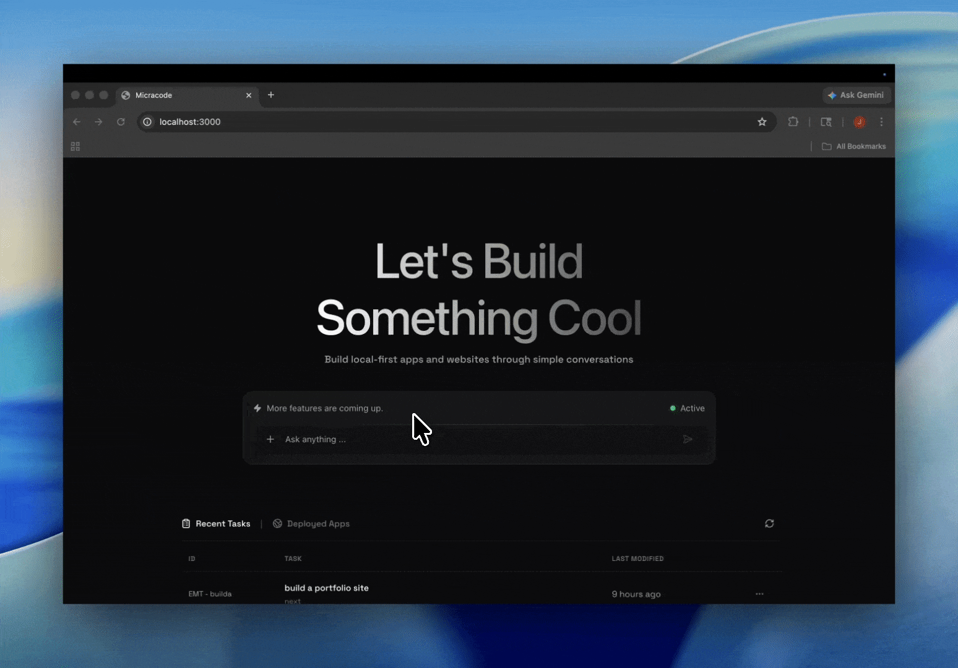Open the apps grid in bookmarks bar
Image resolution: width=958 pixels, height=668 pixels.
click(x=76, y=147)
